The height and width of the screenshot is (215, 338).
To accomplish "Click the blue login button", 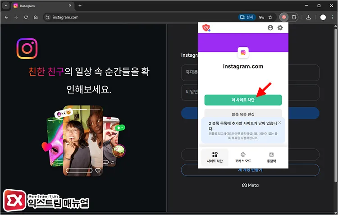I will pyautogui.click(x=250, y=113).
